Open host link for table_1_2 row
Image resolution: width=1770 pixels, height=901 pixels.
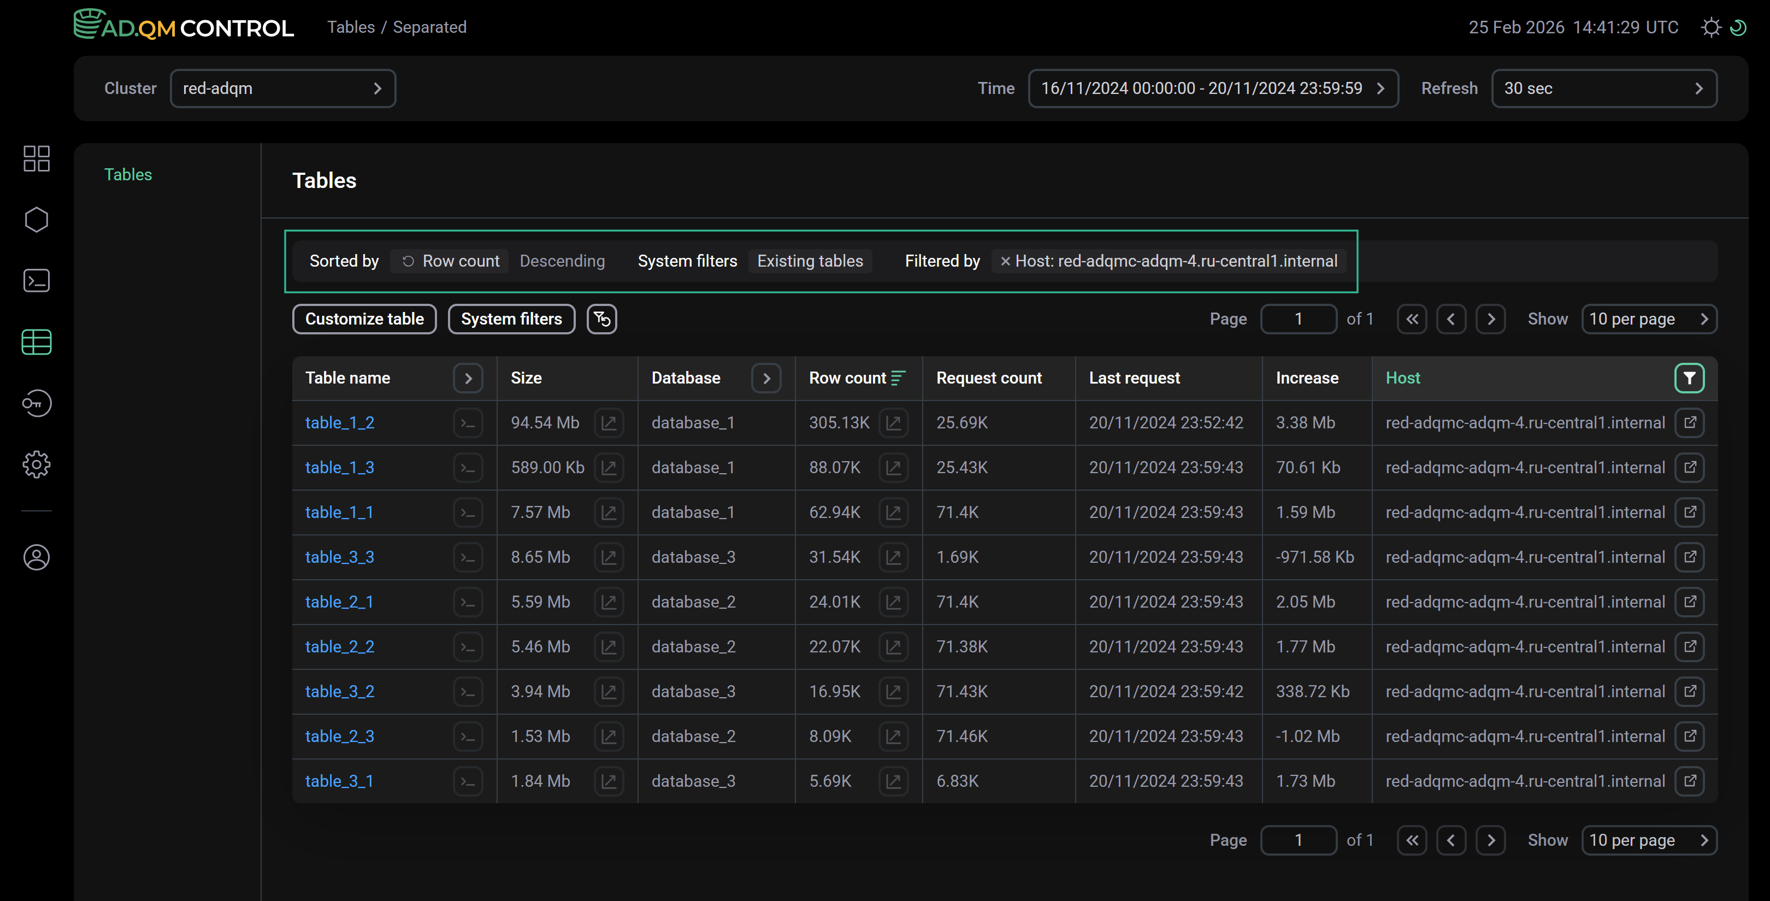pyautogui.click(x=1690, y=423)
